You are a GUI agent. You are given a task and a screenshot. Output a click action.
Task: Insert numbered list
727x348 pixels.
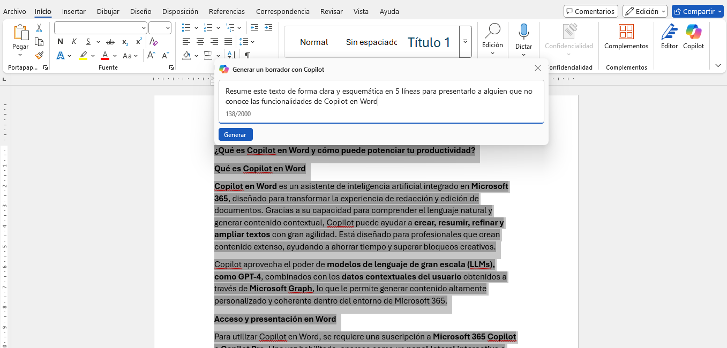tap(208, 28)
